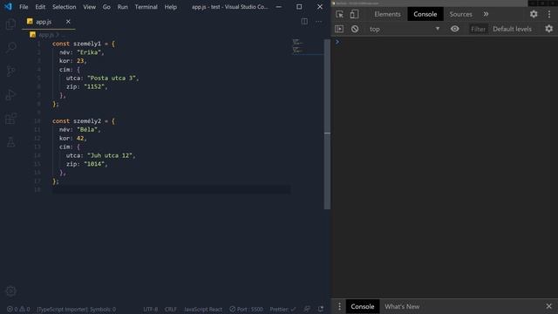Open the Manage gear in activity bar
This screenshot has height=314, width=558.
tap(10, 290)
